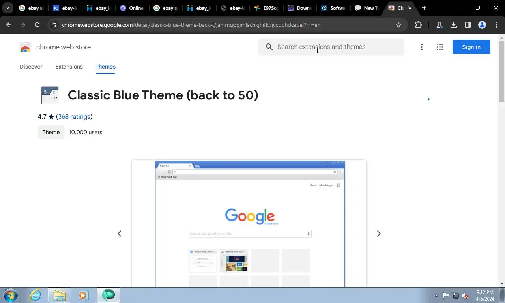This screenshot has height=303, width=505.
Task: Open the Downloads icon
Action: coord(454,25)
